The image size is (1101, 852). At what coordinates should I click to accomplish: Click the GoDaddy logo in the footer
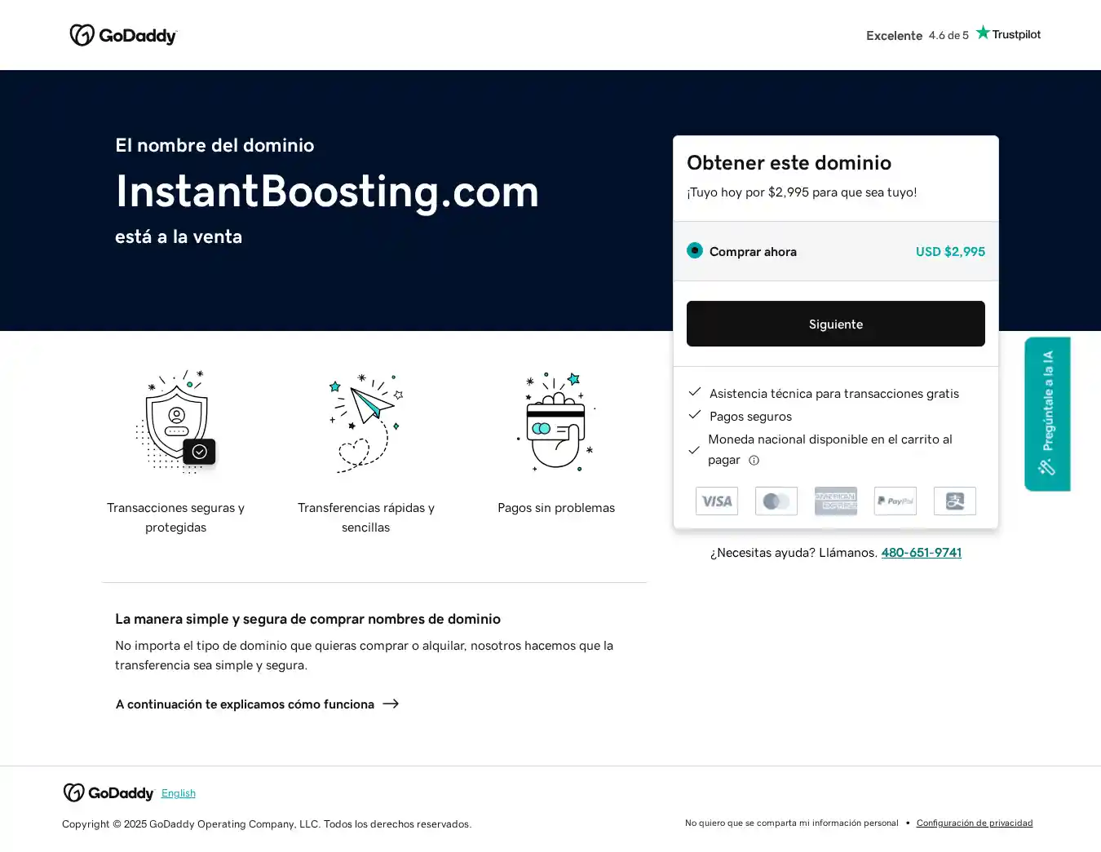point(108,793)
